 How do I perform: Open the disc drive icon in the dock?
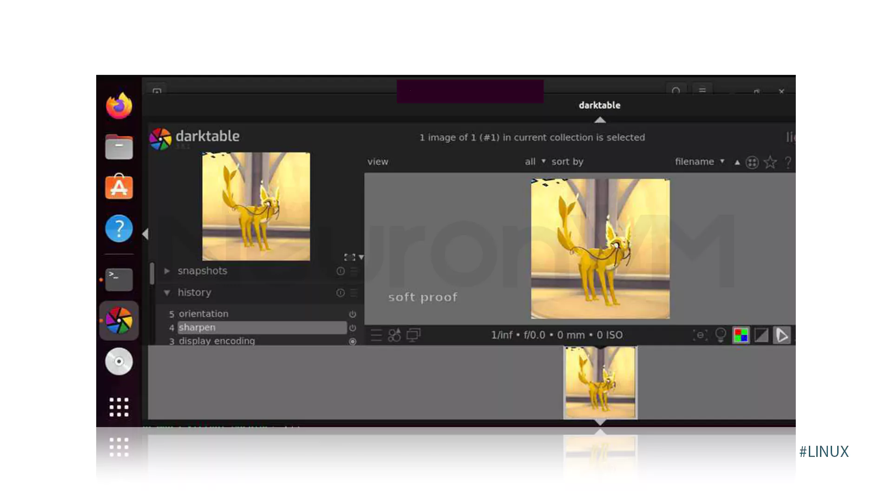(119, 361)
